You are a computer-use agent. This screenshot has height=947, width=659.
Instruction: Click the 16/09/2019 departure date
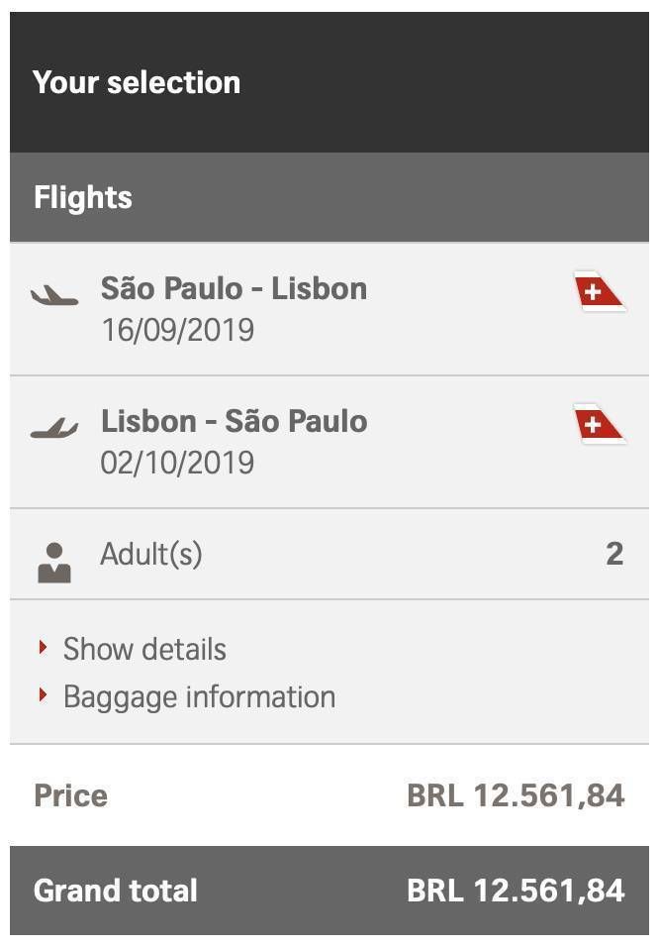click(x=177, y=331)
